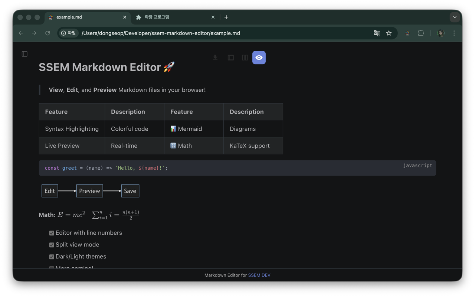Toggle the left sidebar panel icon

point(24,54)
